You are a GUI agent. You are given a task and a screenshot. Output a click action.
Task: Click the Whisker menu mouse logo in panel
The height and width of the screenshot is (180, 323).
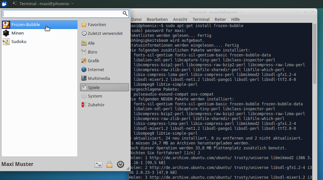point(4,4)
